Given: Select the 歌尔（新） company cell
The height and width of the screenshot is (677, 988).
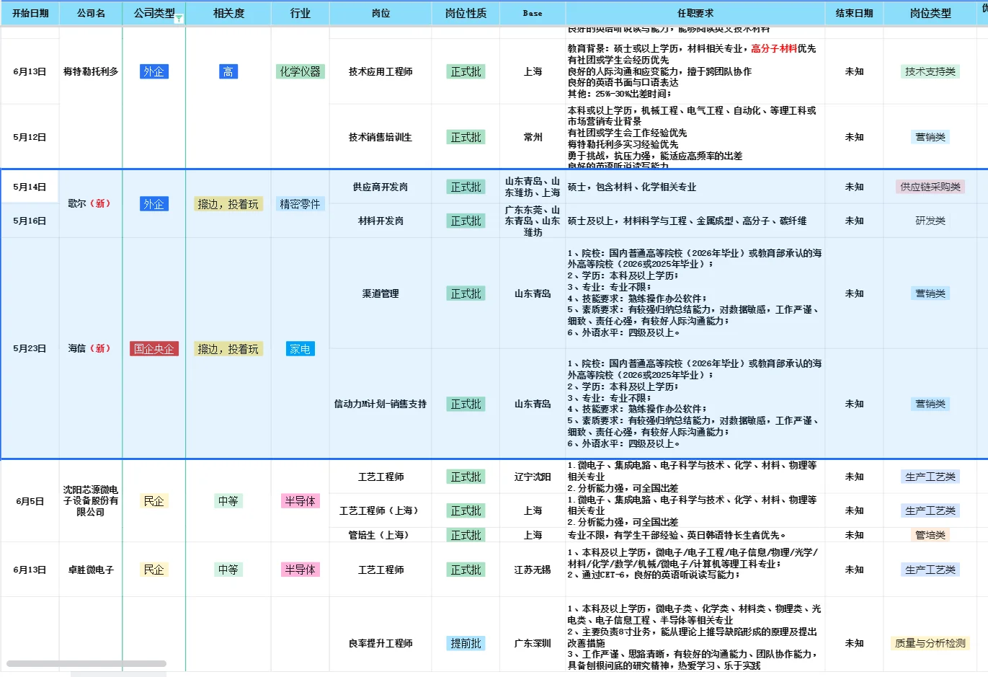Looking at the screenshot, I should [91, 204].
